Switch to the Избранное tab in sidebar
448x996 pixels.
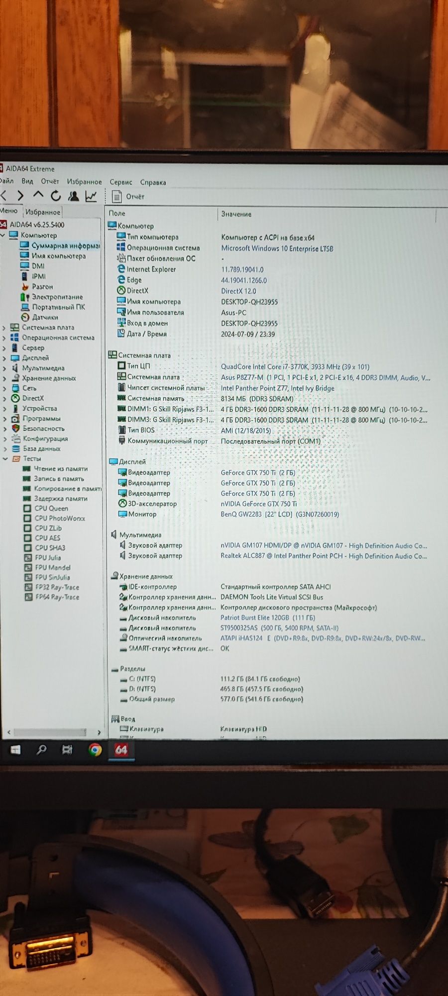[43, 212]
